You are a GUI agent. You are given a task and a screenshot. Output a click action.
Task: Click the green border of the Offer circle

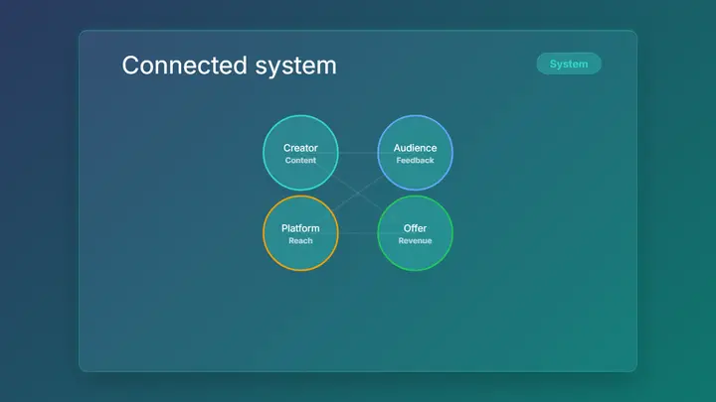[452, 233]
